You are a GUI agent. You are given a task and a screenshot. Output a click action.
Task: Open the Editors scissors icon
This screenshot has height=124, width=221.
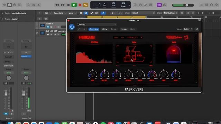tap(39, 5)
